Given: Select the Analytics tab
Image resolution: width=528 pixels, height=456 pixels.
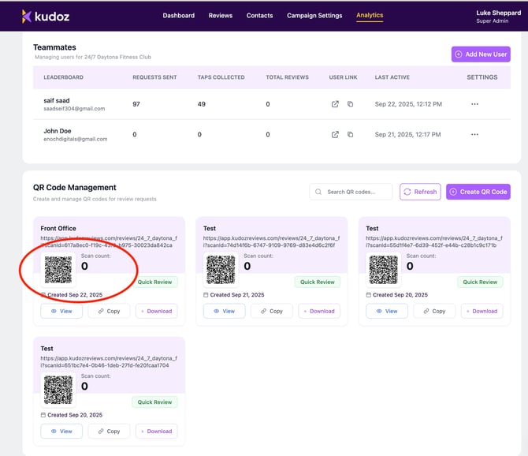Looking at the screenshot, I should [x=370, y=16].
